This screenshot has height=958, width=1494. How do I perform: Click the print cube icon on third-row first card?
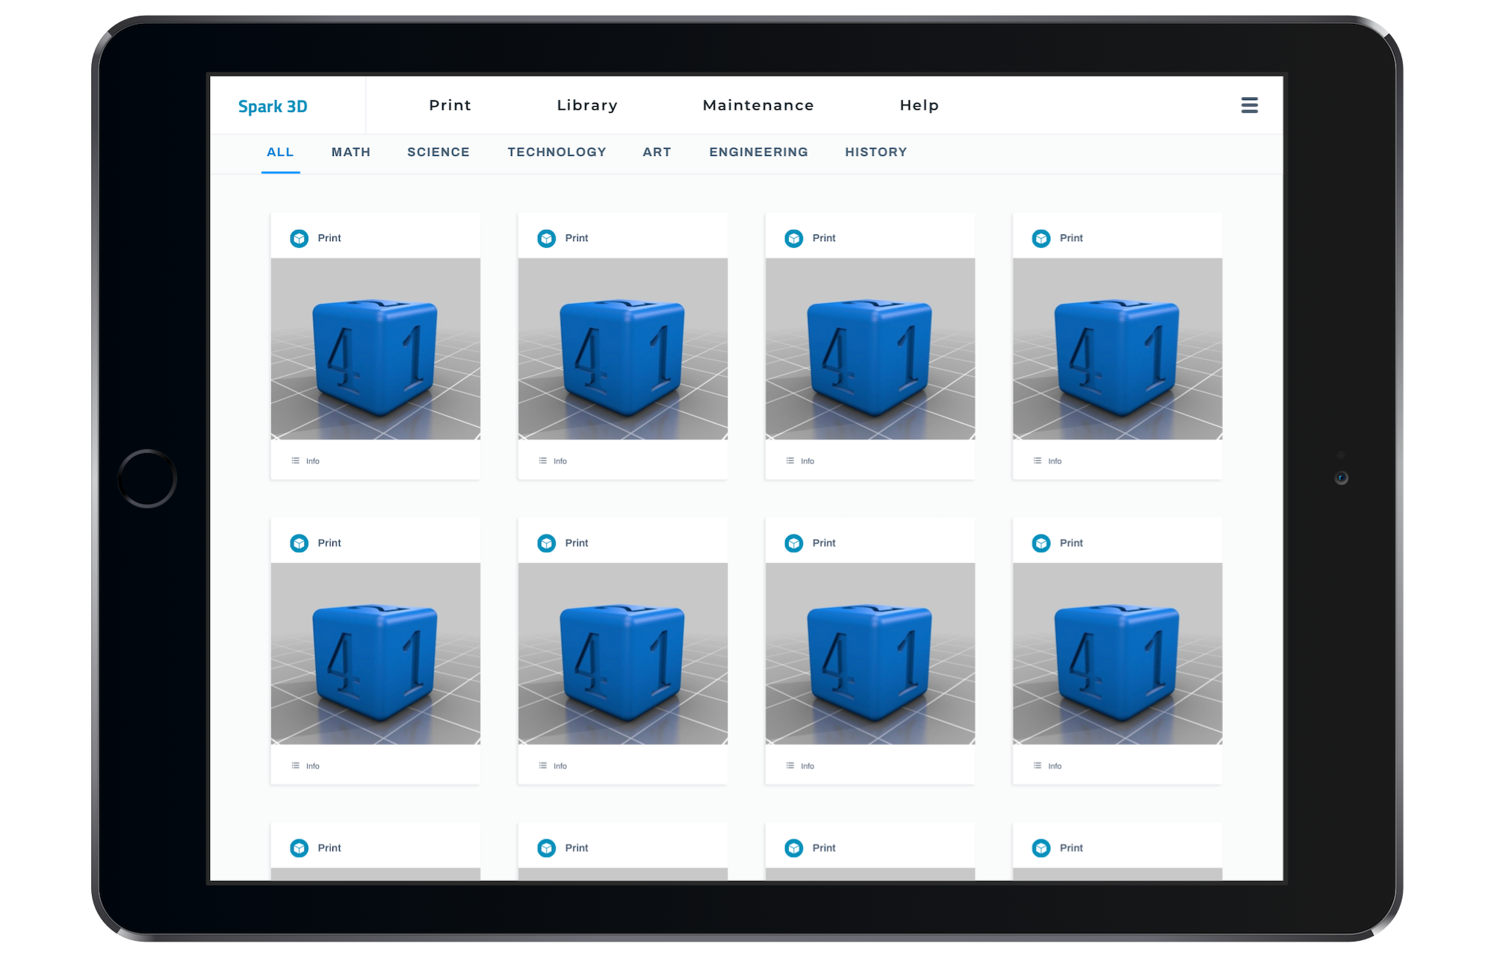click(299, 847)
